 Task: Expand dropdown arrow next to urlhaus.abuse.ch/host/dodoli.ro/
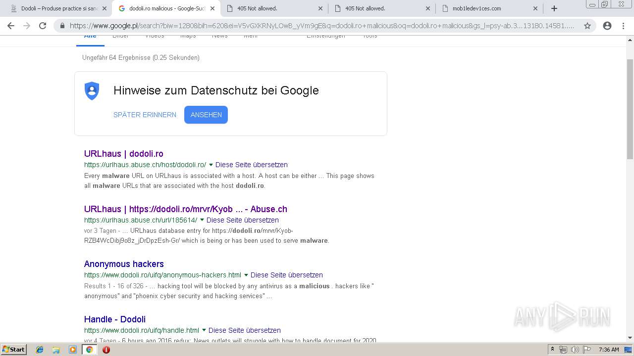coord(211,165)
